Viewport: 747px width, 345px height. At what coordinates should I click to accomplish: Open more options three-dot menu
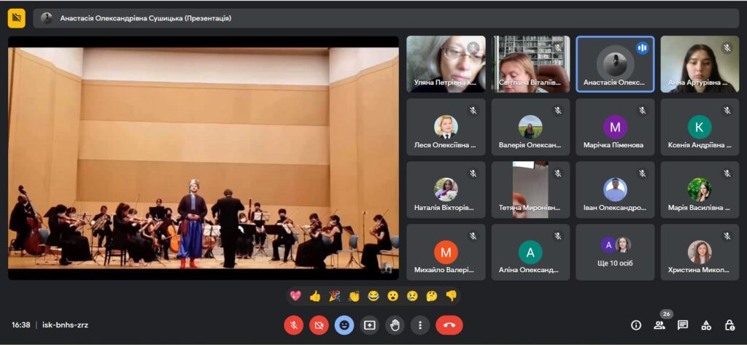point(419,325)
